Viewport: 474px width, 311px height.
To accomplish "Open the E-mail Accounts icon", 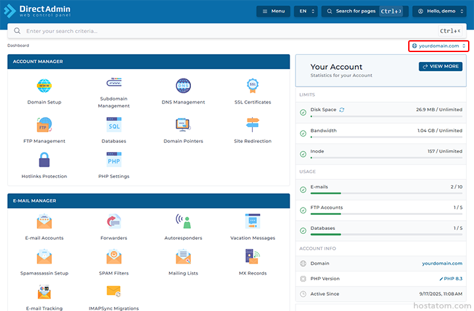I will click(x=44, y=222).
